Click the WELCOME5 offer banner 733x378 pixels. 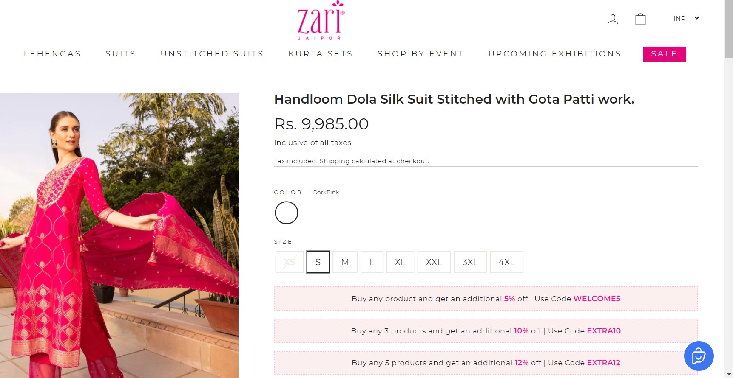(x=486, y=299)
